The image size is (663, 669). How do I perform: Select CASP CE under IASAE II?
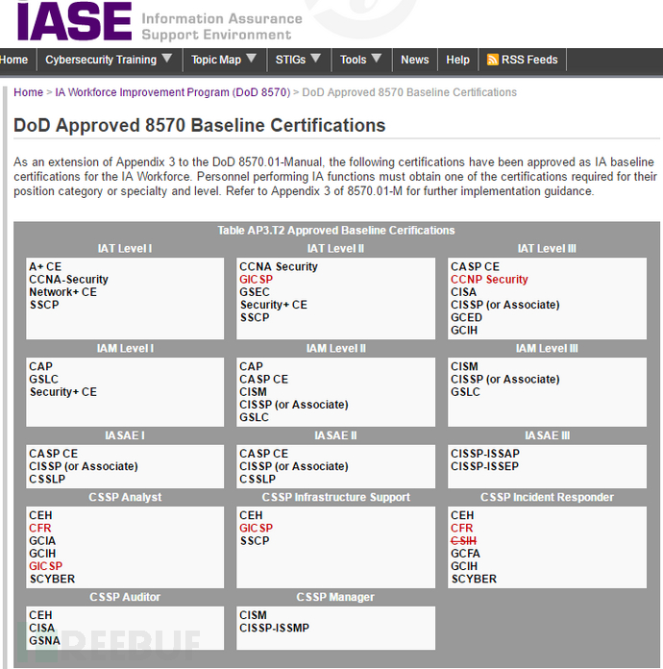(263, 454)
